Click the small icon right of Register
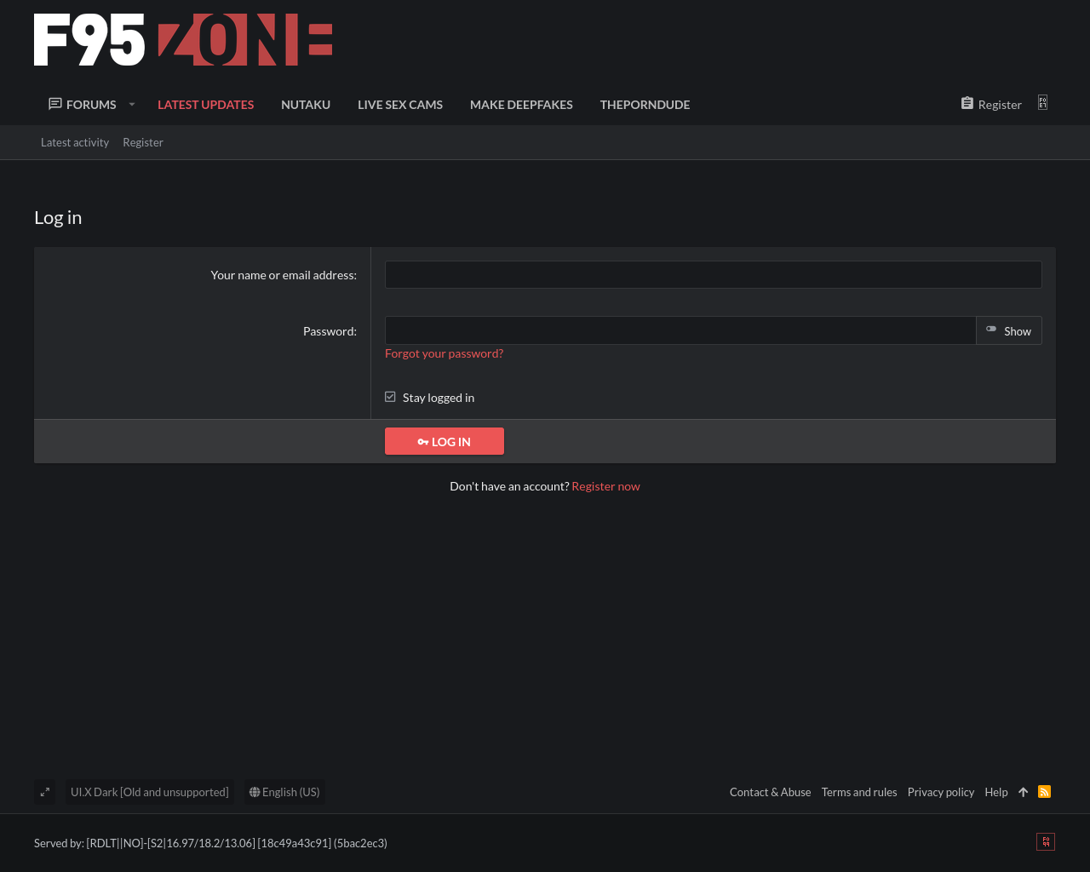 click(1042, 103)
